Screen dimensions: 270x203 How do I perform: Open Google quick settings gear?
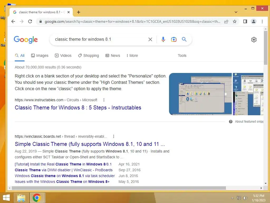pyautogui.click(x=254, y=40)
